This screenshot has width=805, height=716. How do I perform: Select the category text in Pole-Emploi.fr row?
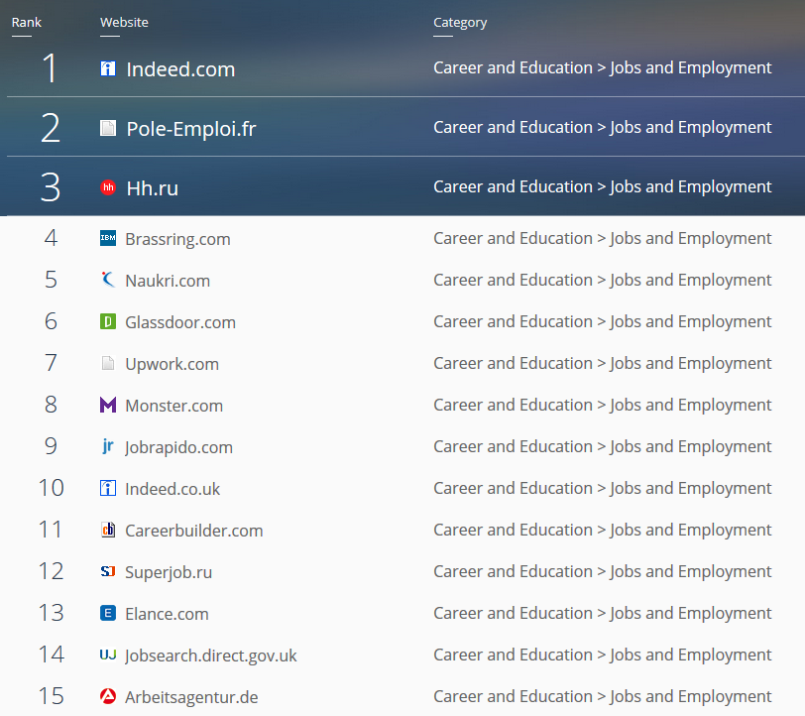click(x=602, y=128)
